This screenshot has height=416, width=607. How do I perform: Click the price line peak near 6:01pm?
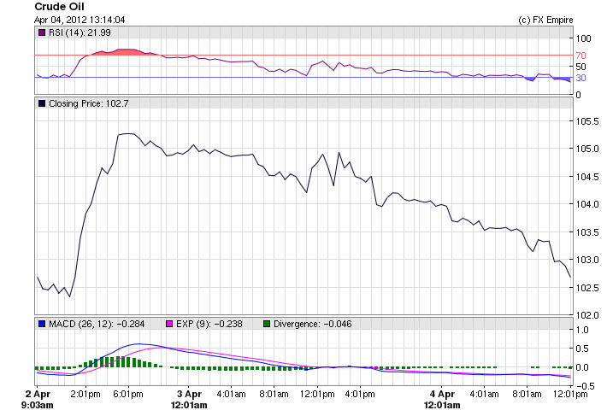(128, 134)
